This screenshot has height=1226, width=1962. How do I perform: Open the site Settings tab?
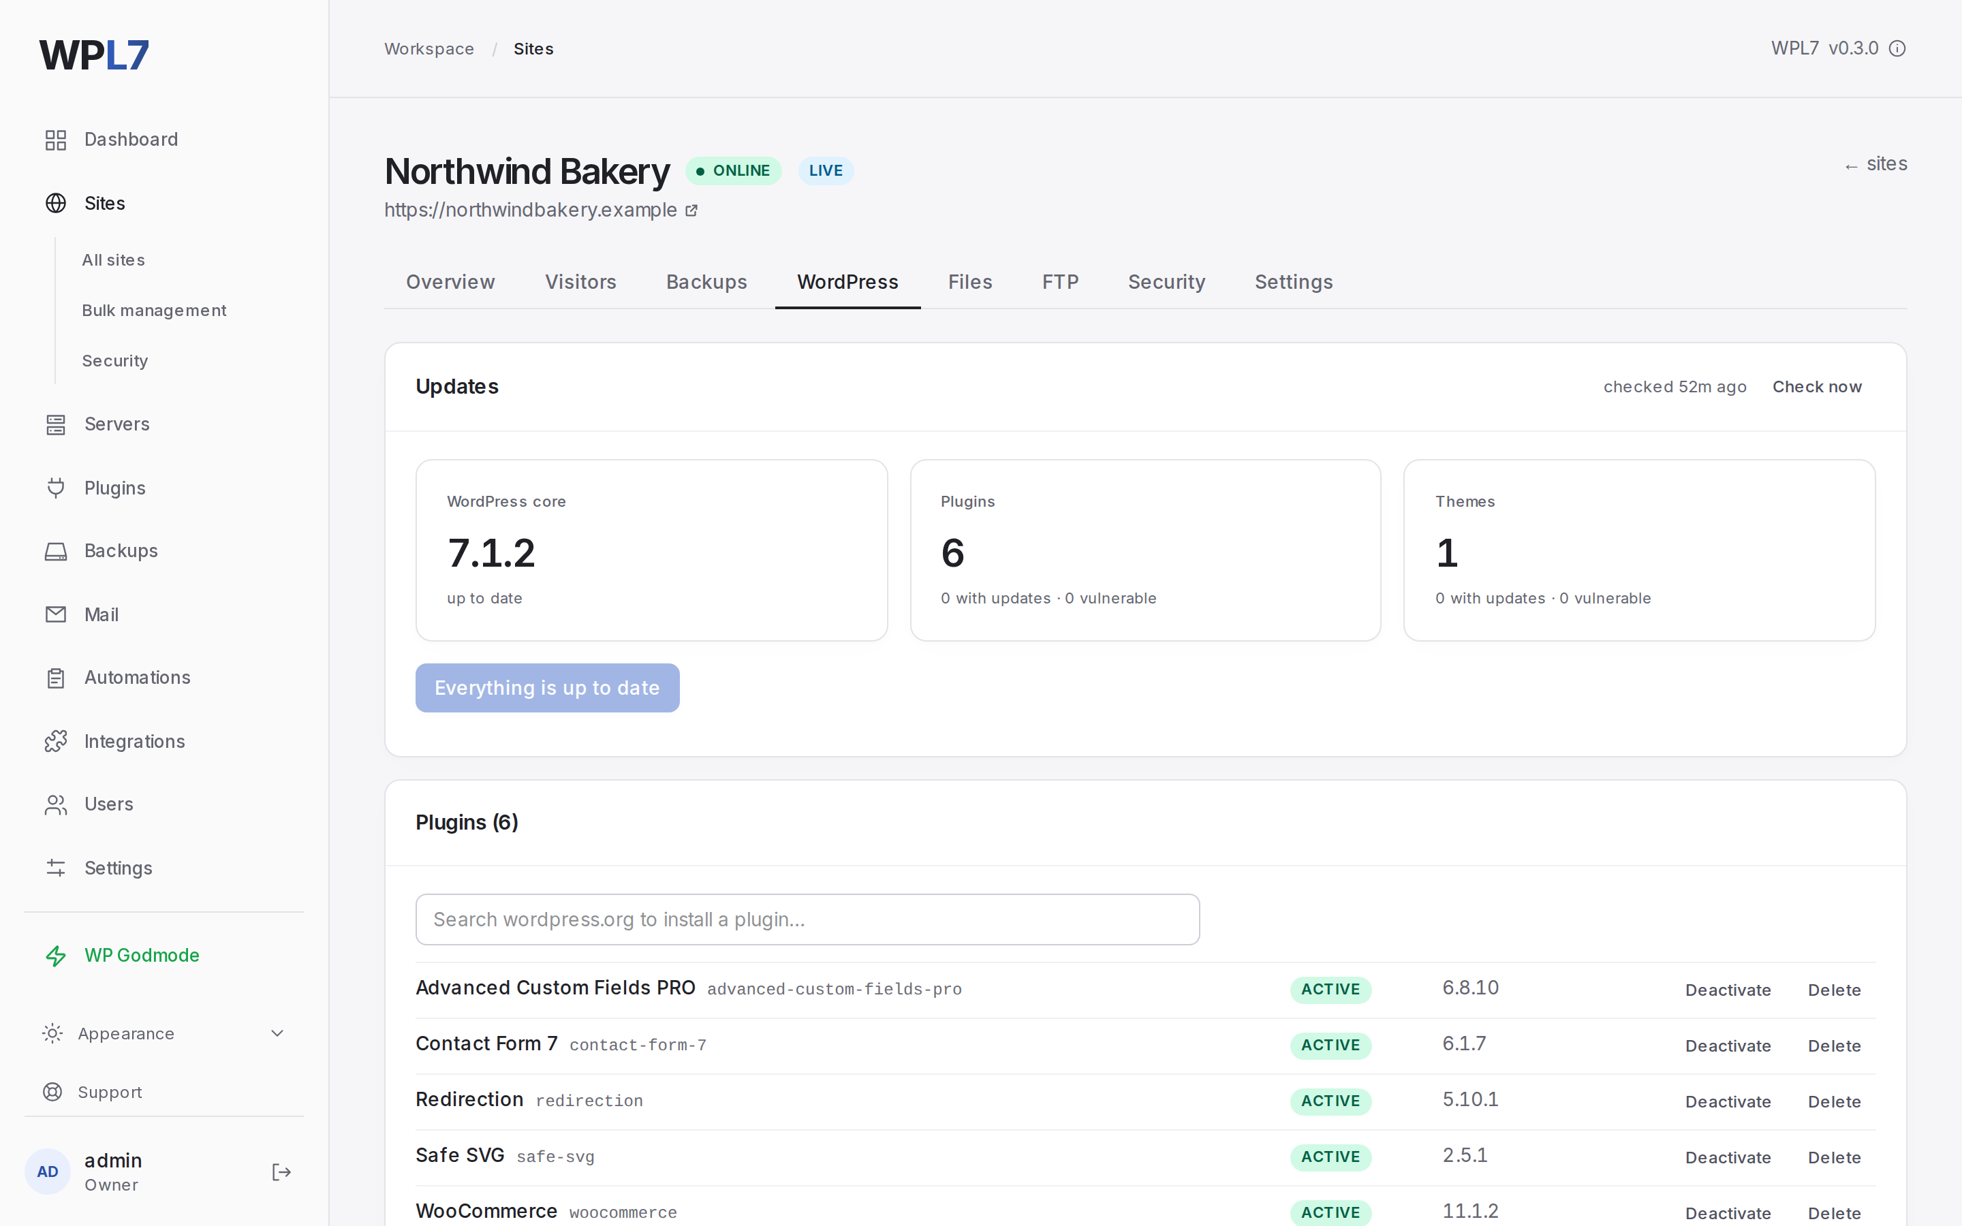tap(1294, 282)
